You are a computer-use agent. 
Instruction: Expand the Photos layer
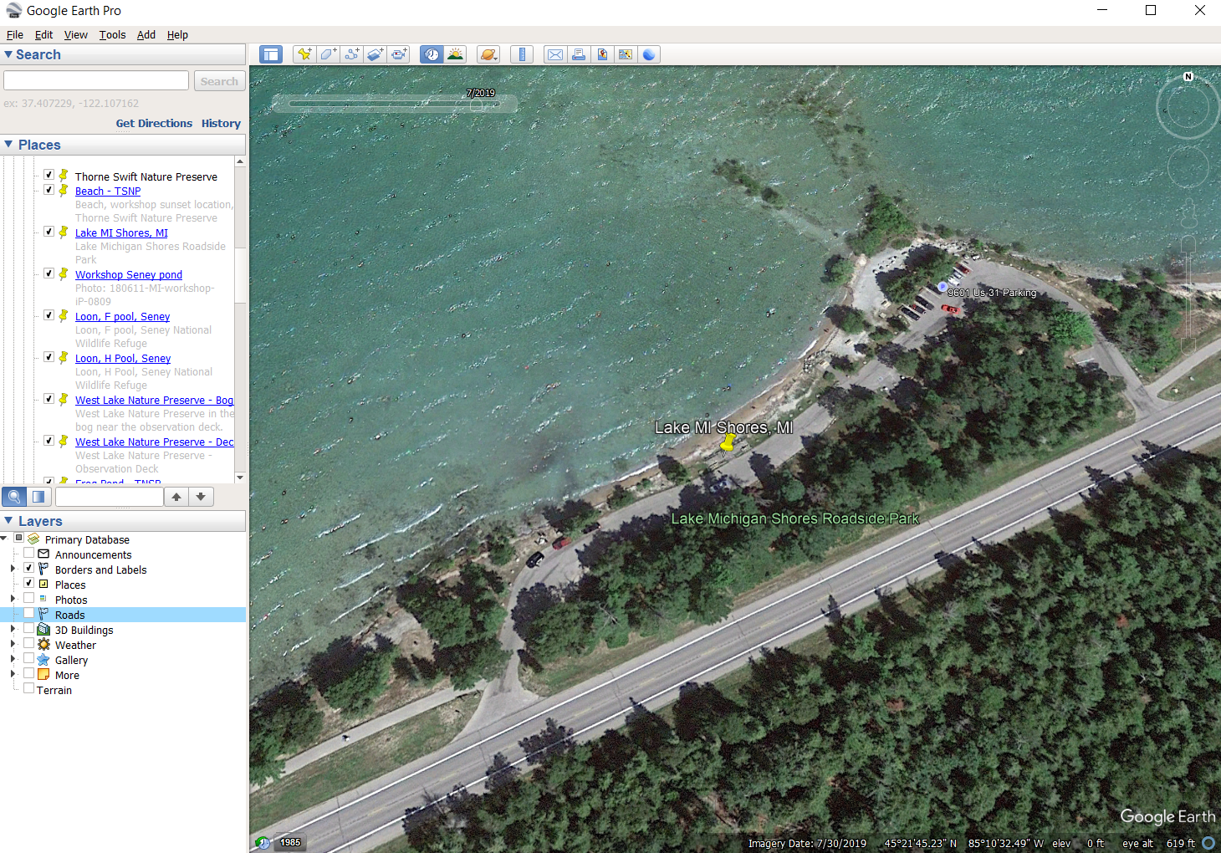tap(13, 599)
